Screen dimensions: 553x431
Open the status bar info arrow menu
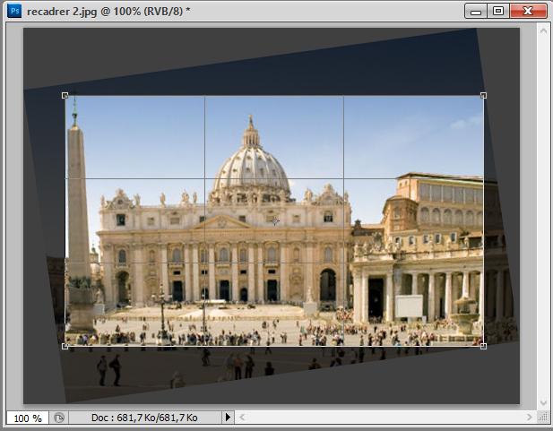click(227, 418)
